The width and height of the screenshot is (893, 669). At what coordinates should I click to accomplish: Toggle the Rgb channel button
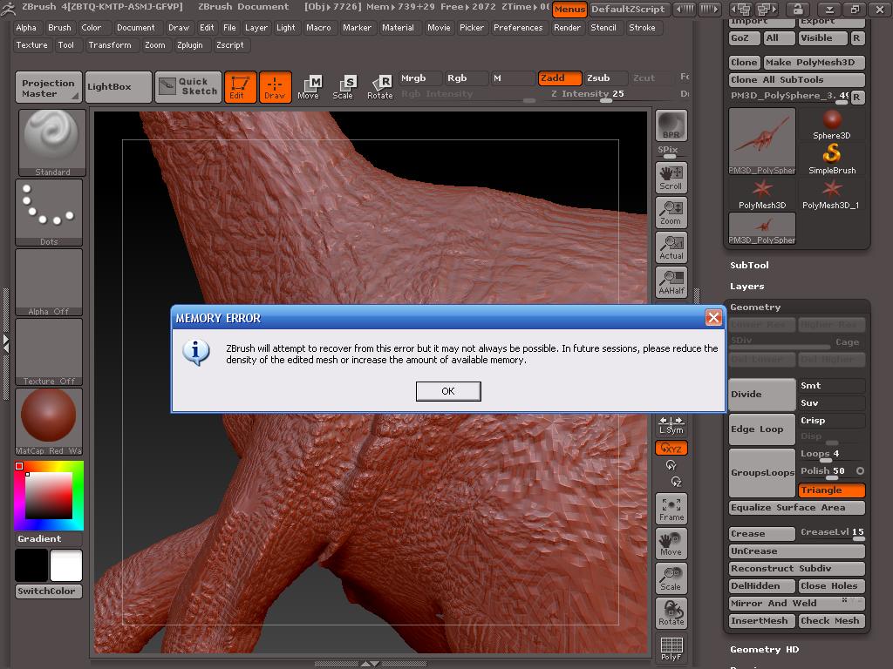467,78
